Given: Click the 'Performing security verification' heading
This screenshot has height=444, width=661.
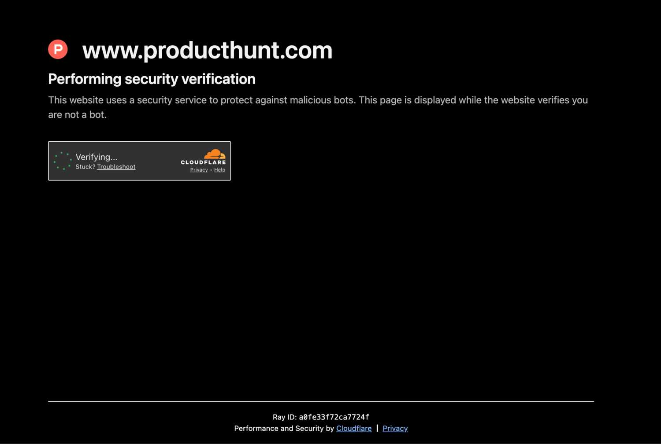Looking at the screenshot, I should [152, 79].
